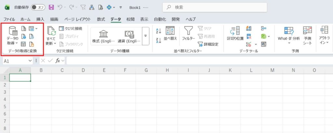Image resolution: width=333 pixels, height=133 pixels.
Task: Switch to the 表示 tab
Action: tap(144, 19)
